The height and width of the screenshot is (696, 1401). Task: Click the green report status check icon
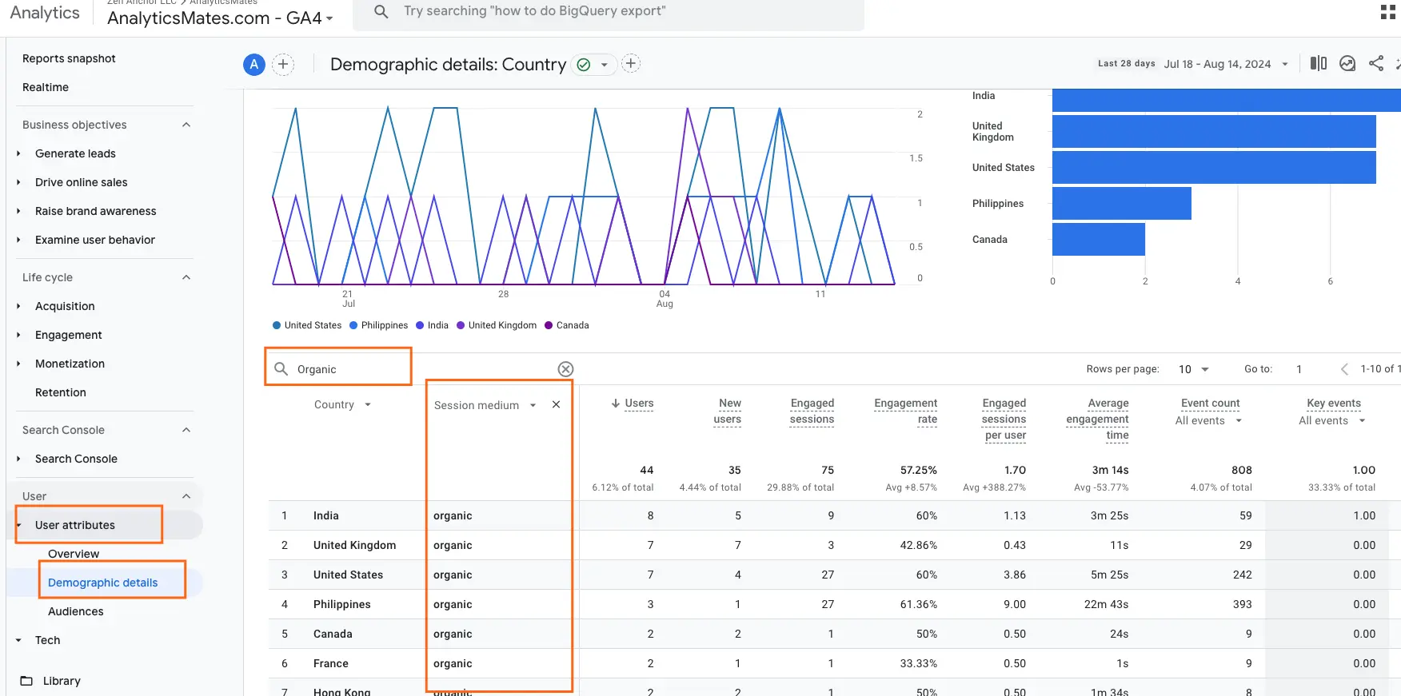[584, 65]
